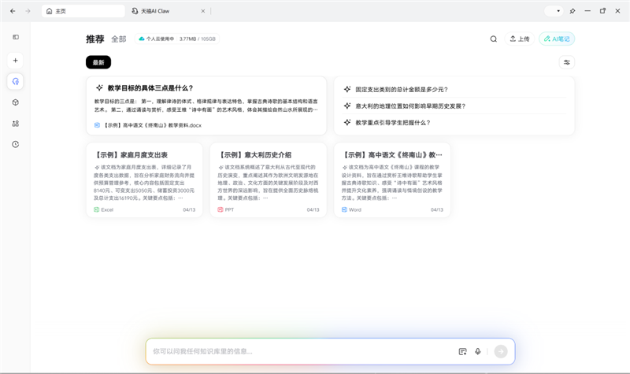The image size is (630, 374).
Task: Click the docx file icon under 教学目标 answer
Action: [97, 125]
